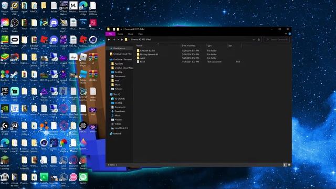Screen dimensions: 336x189
Task: Select the Spotify desktop shortcut
Action: [x=83, y=178]
